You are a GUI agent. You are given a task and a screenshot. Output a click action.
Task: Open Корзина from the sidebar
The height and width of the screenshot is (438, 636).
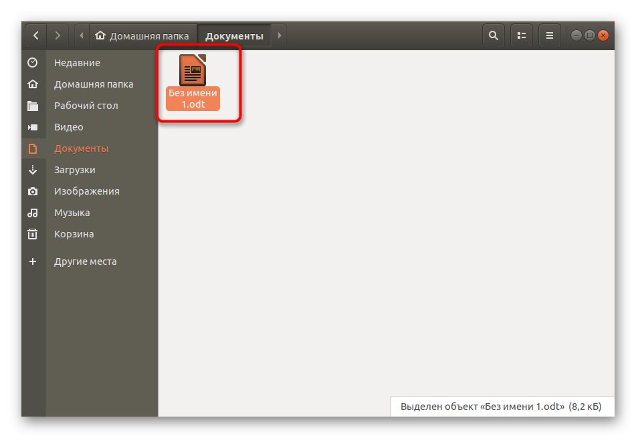tap(74, 234)
